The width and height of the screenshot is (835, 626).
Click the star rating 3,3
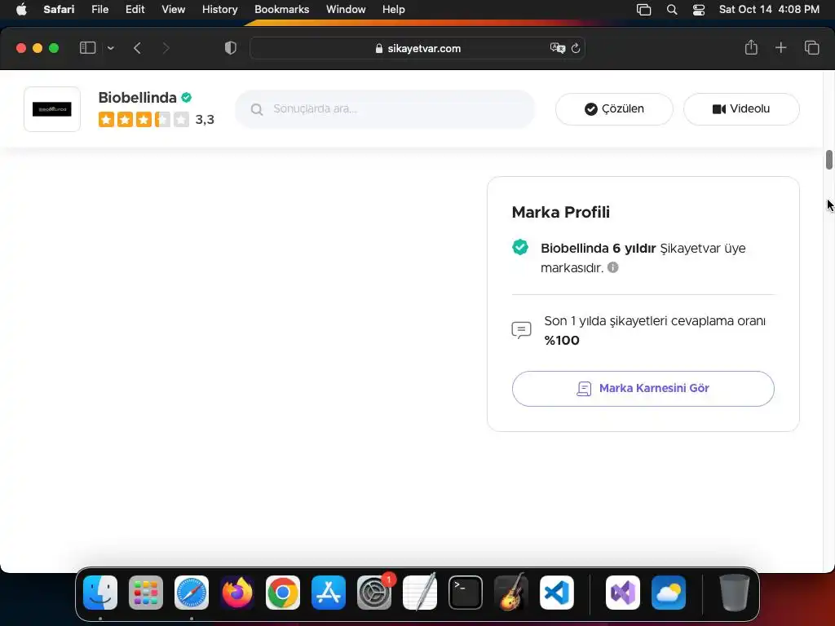pyautogui.click(x=156, y=119)
